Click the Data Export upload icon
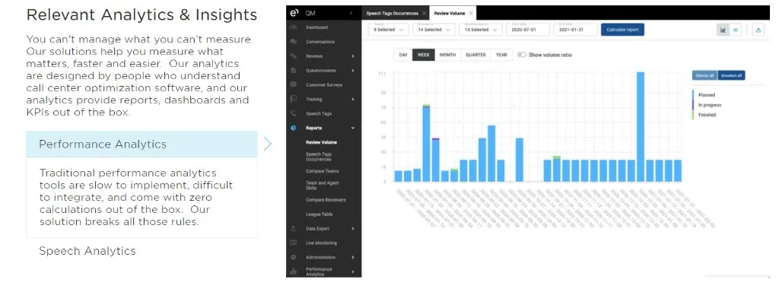 [294, 228]
